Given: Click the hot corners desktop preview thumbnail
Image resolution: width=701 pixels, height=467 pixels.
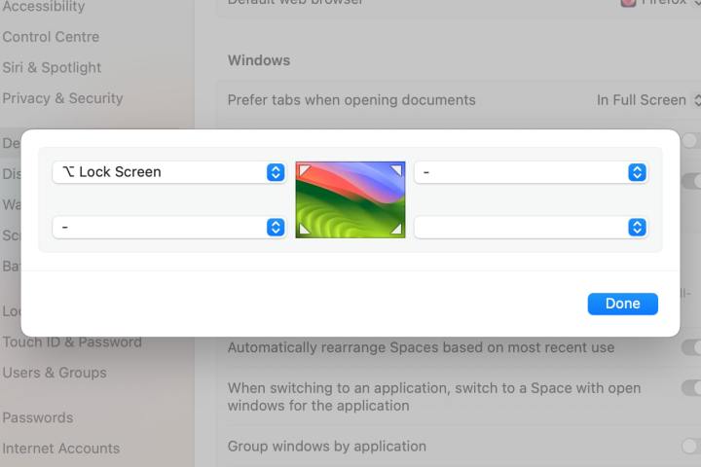Looking at the screenshot, I should (x=350, y=199).
